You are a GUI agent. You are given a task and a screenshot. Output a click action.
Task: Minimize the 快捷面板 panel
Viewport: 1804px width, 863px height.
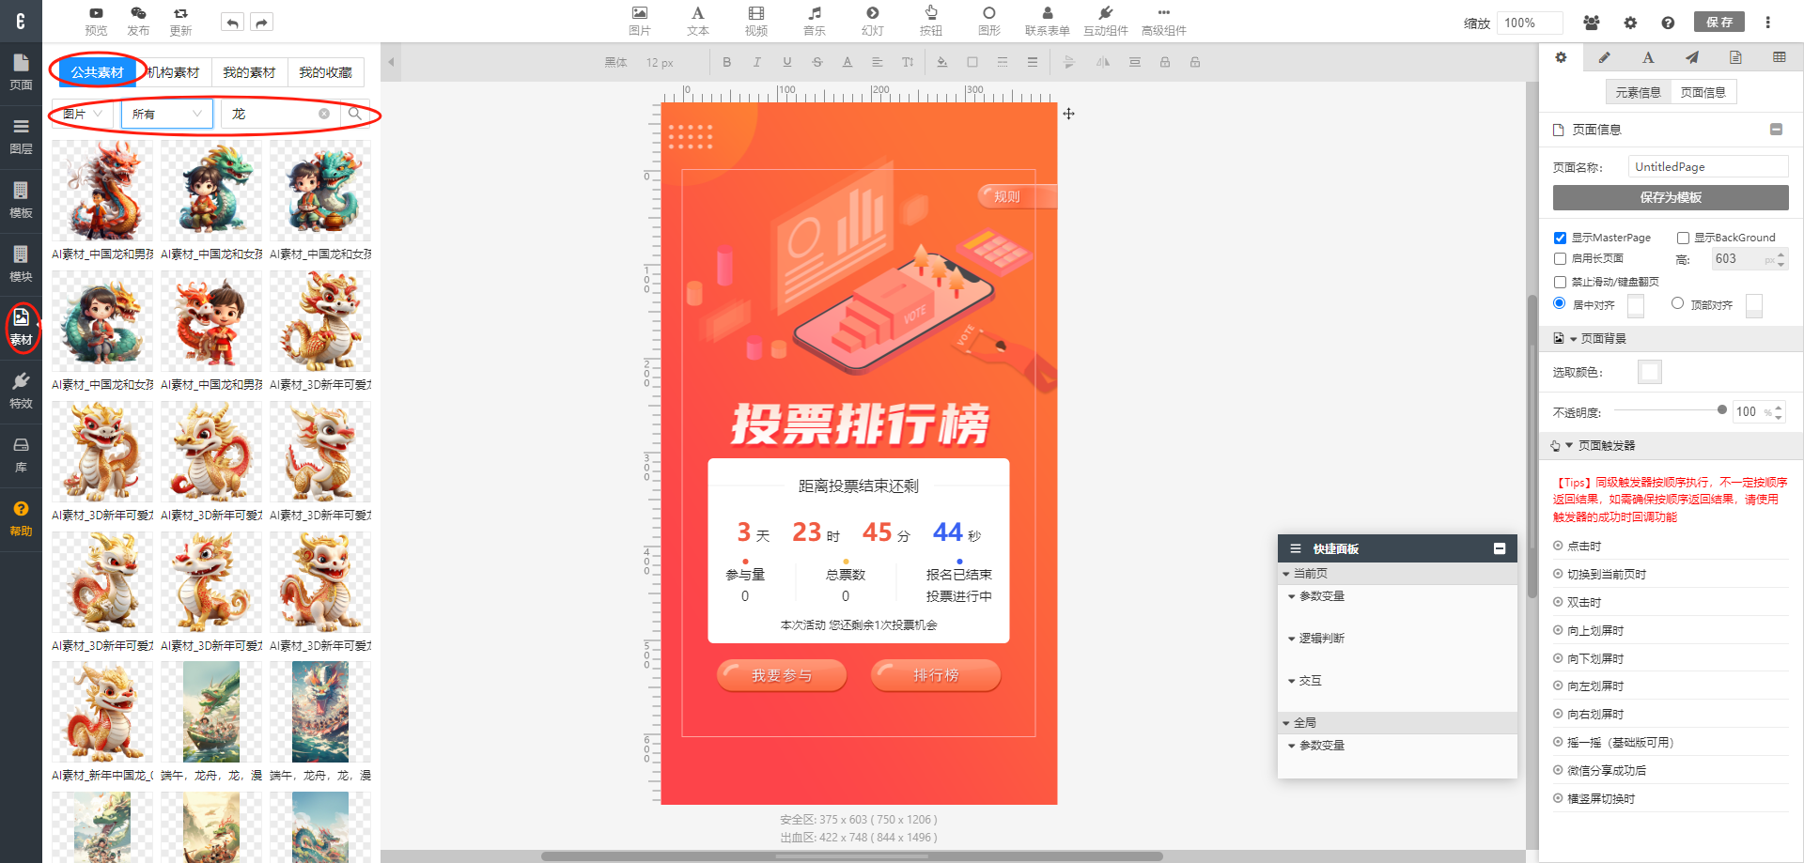[1500, 548]
